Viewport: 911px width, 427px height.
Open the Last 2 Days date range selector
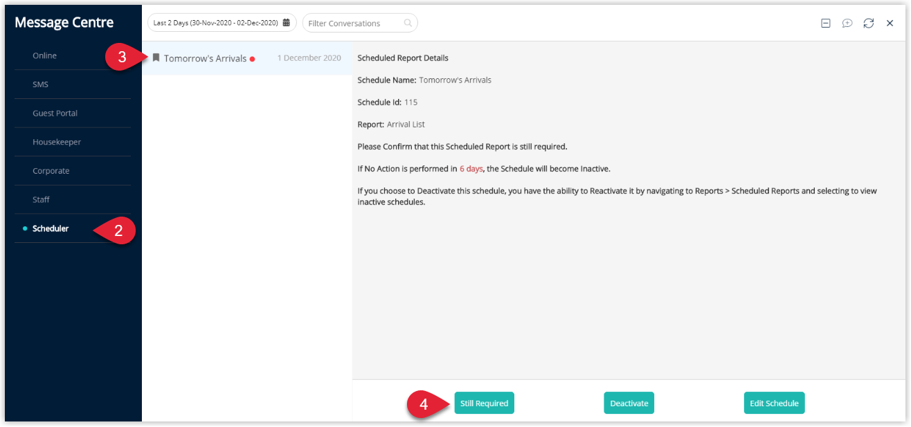coord(222,23)
